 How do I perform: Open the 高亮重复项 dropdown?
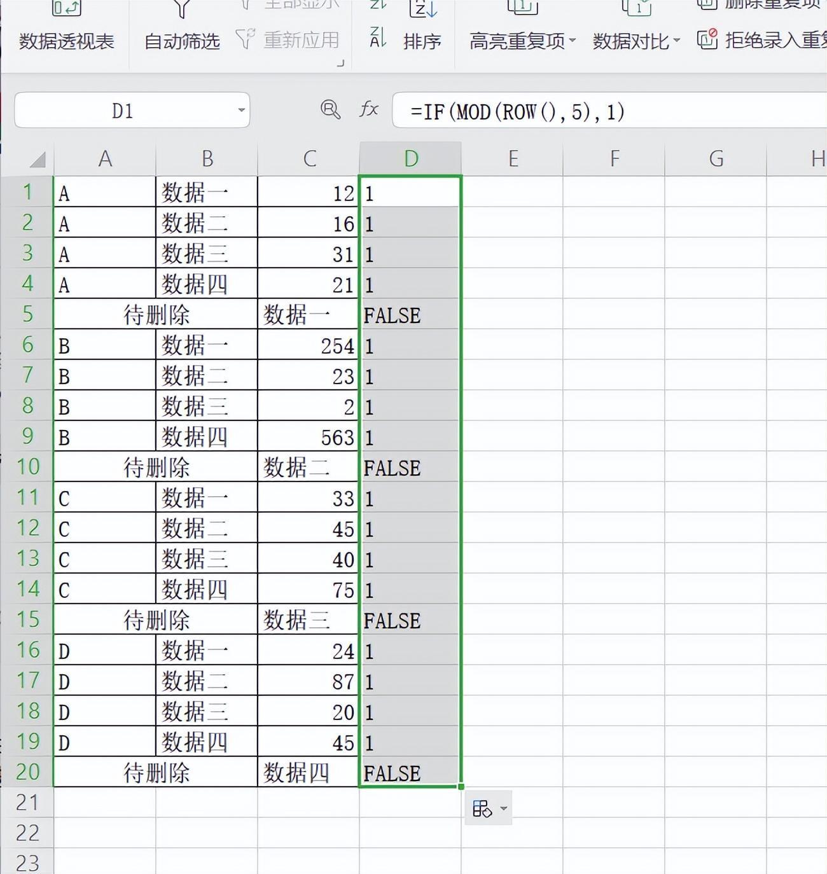coord(573,41)
